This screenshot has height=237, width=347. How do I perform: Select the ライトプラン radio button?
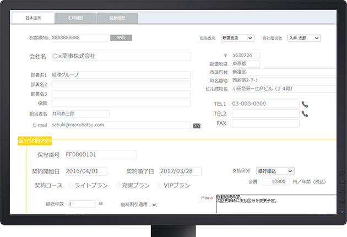[x=71, y=186]
